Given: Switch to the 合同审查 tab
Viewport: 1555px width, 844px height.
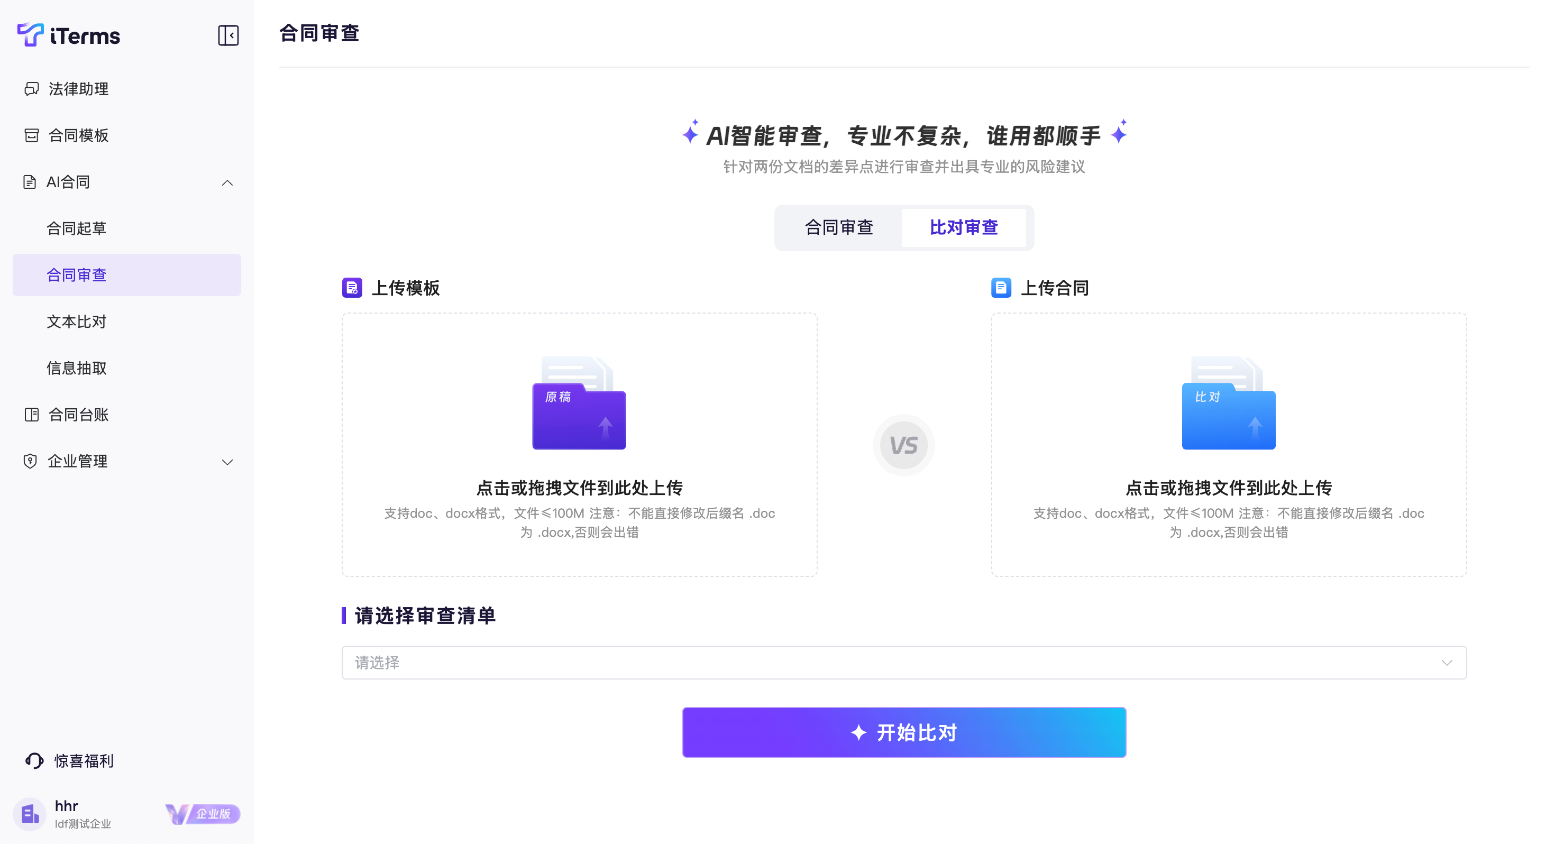Looking at the screenshot, I should coord(838,227).
